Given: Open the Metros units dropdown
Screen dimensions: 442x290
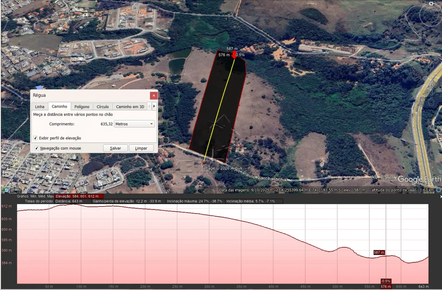Looking at the screenshot, I should point(134,124).
